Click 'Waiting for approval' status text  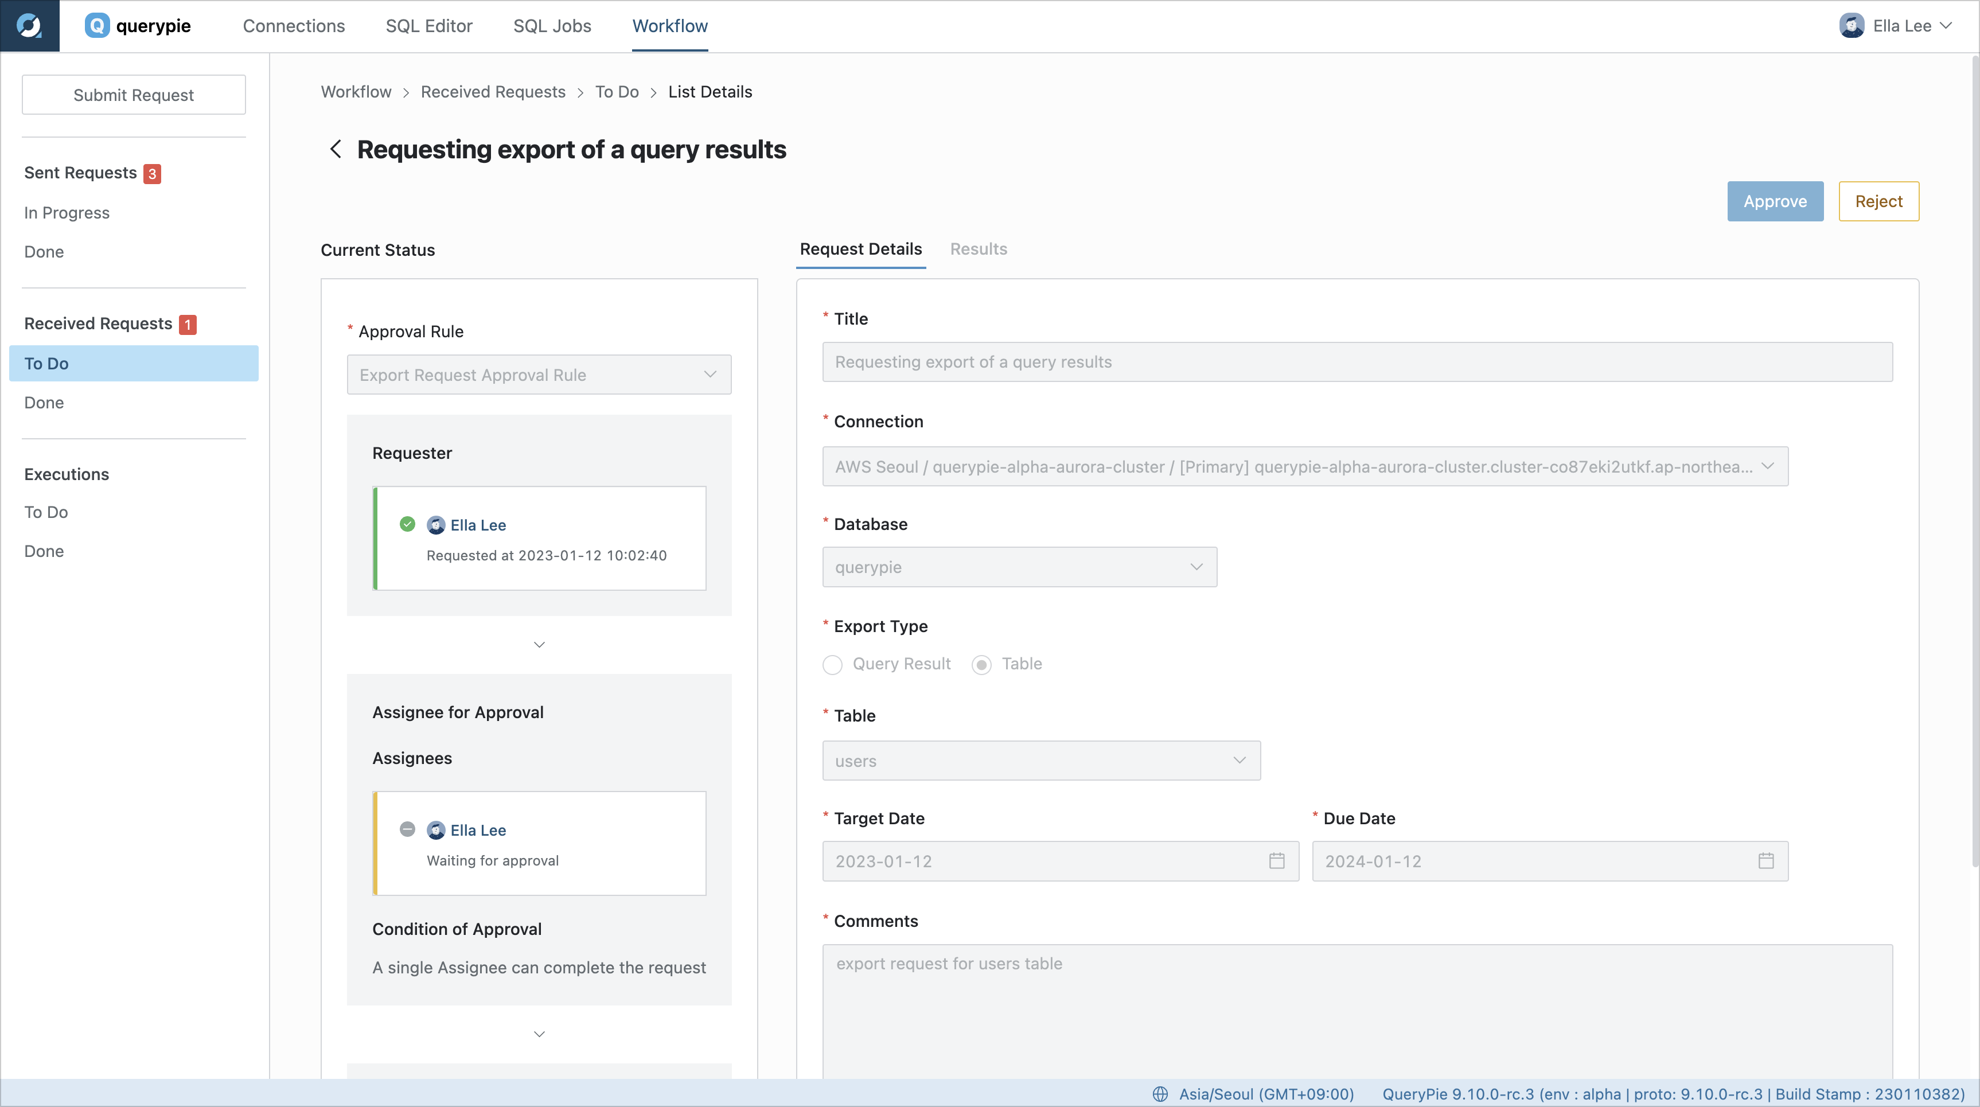coord(493,860)
